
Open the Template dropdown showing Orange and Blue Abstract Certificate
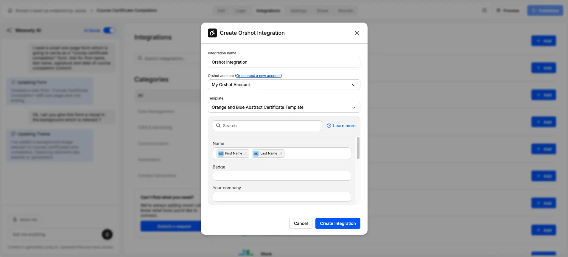click(284, 107)
